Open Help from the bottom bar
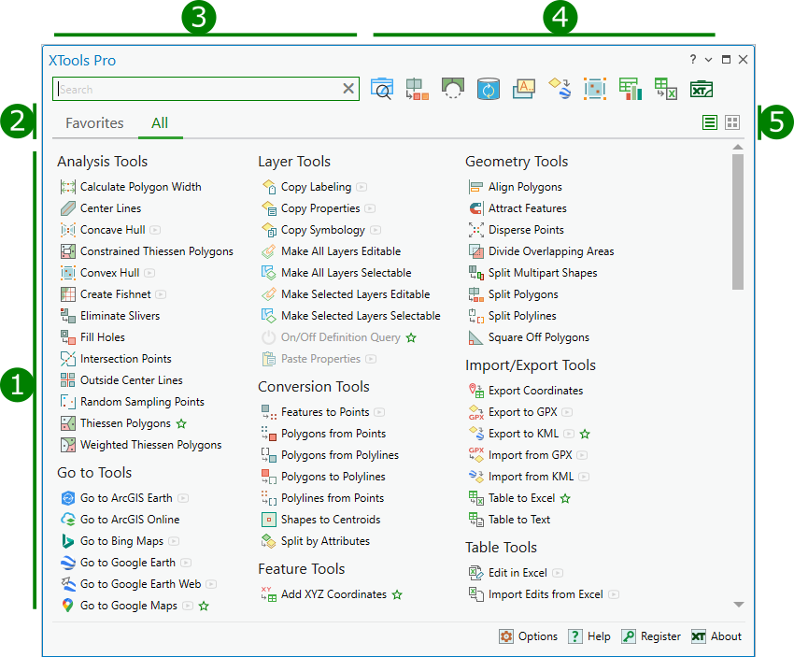 pyautogui.click(x=588, y=636)
